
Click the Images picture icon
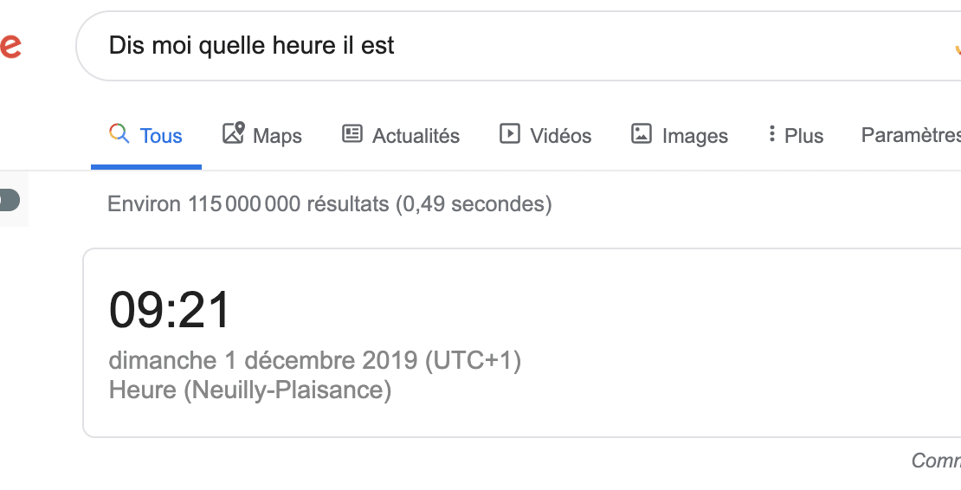[x=642, y=134]
